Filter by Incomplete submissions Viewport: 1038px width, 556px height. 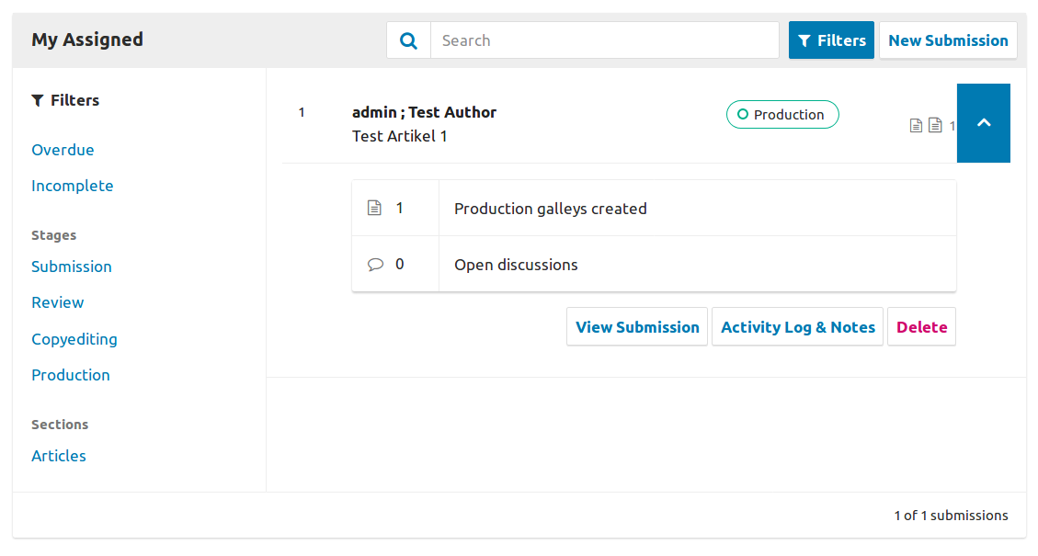pyautogui.click(x=72, y=186)
